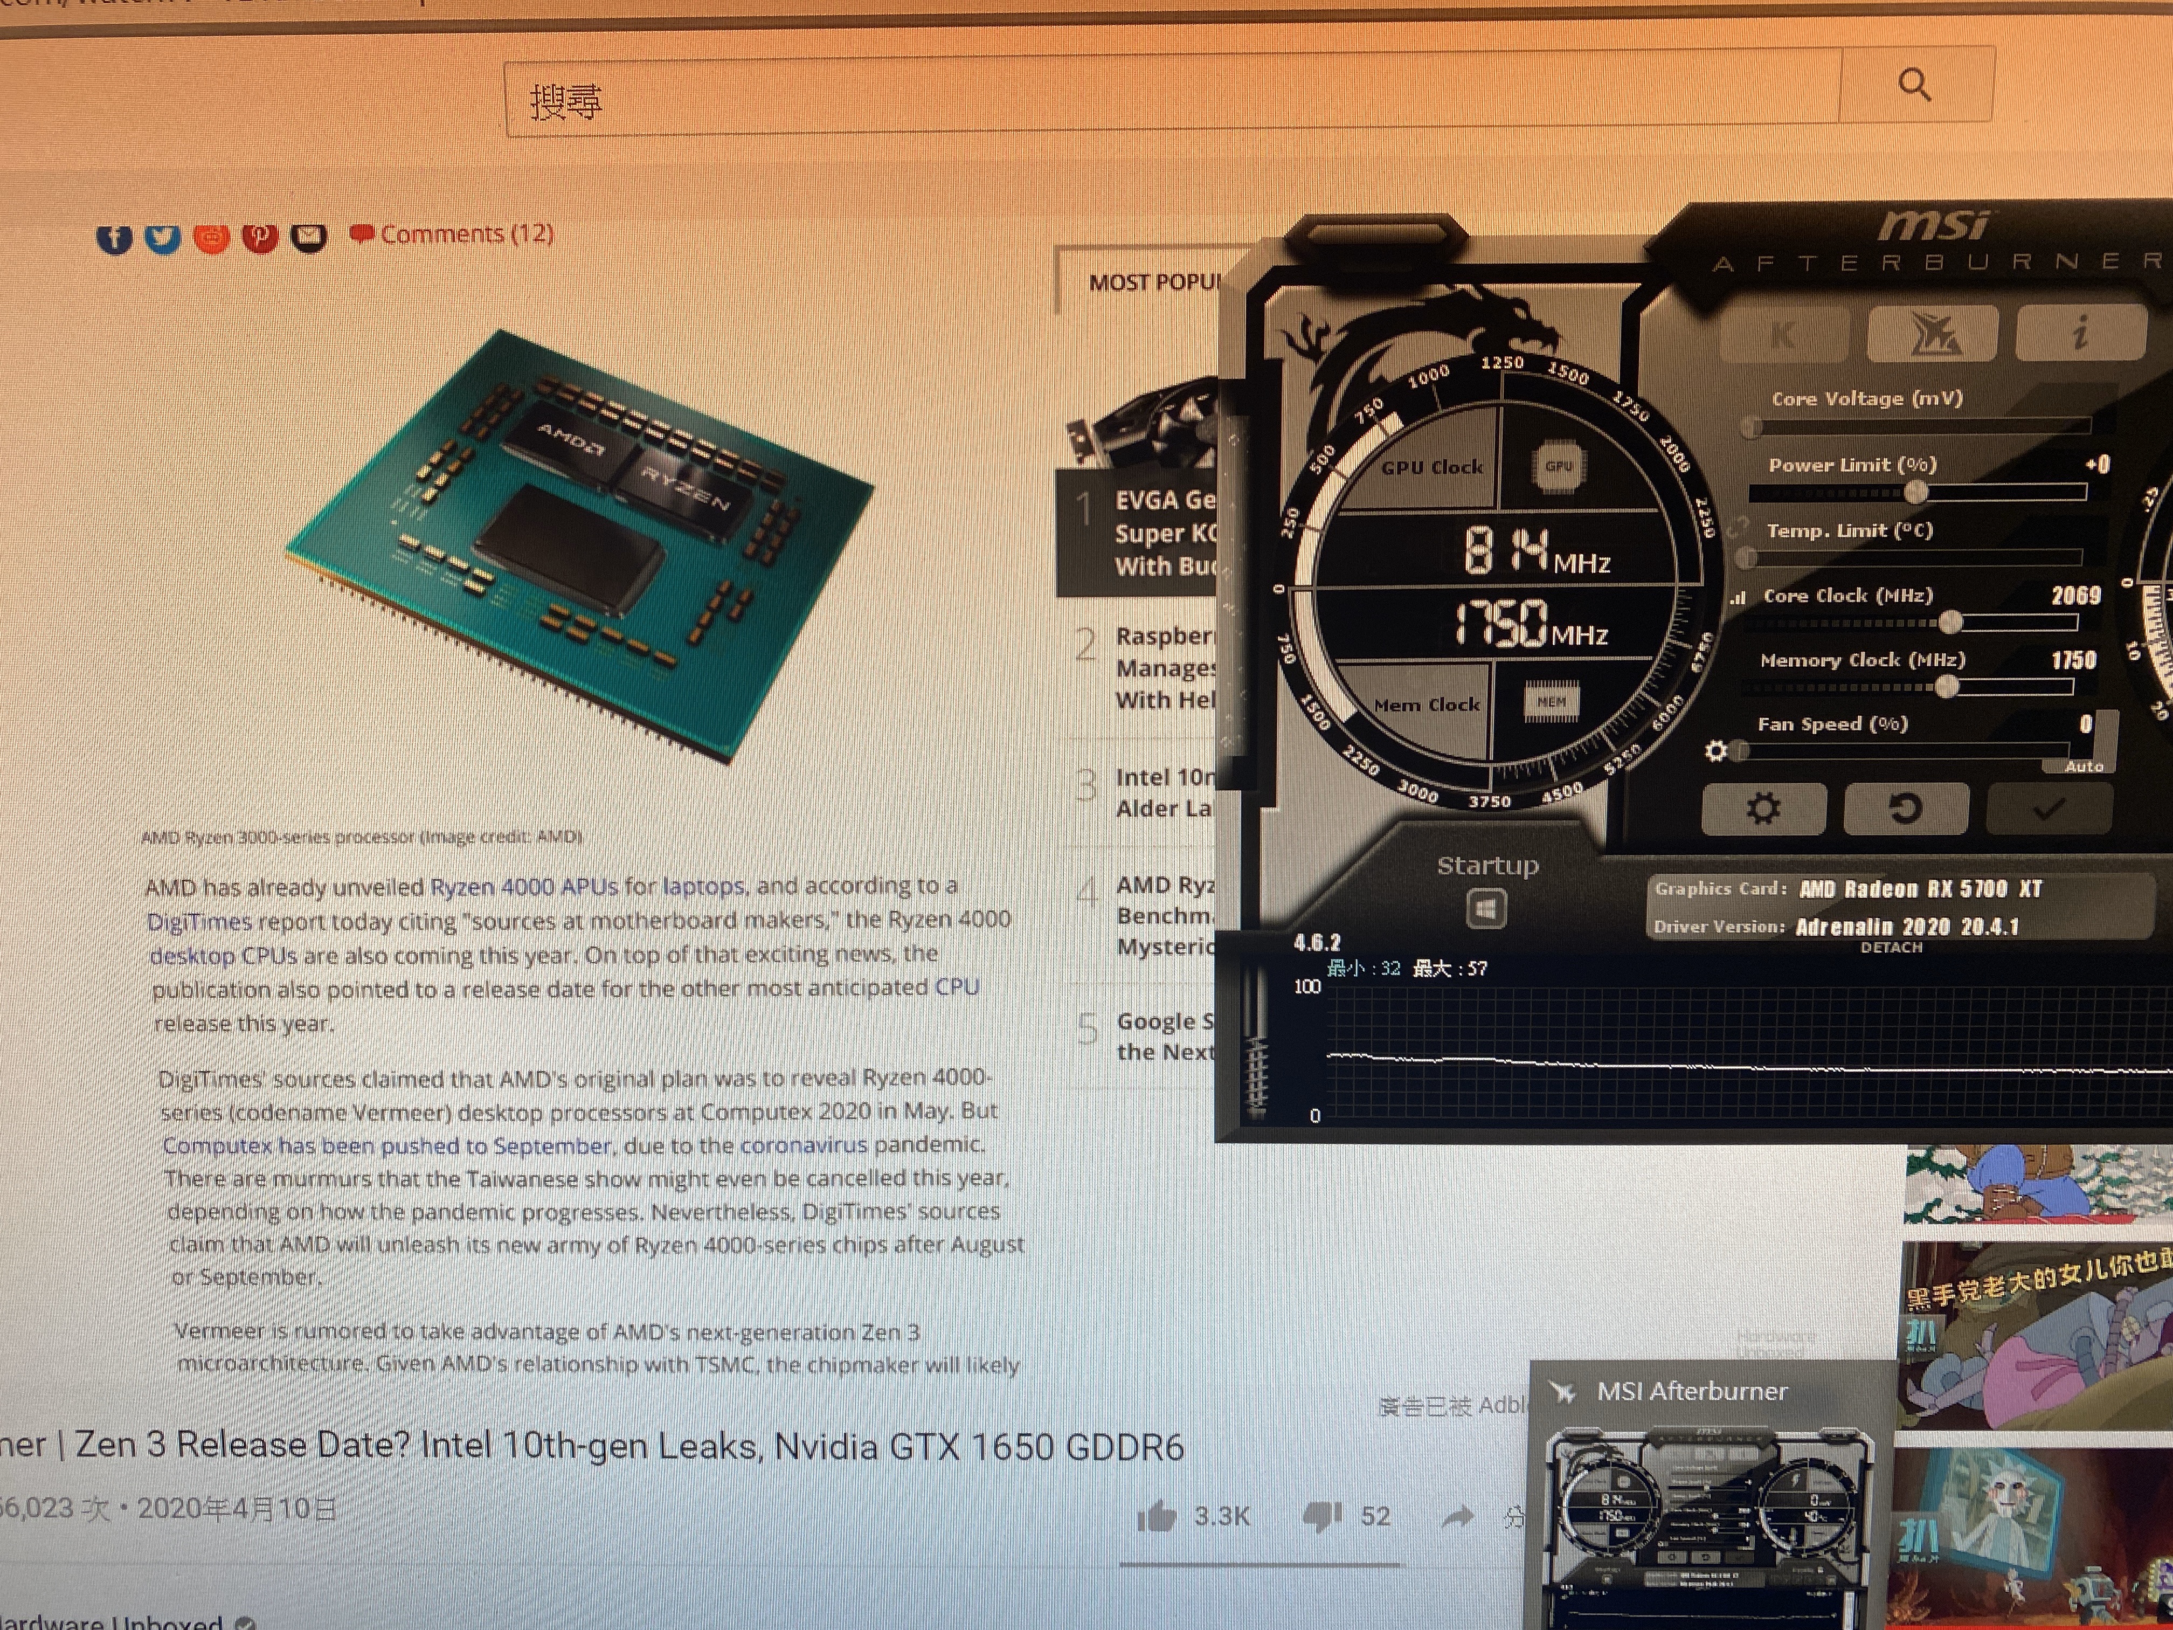Open MSI Afterburner settings gear button
Image resolution: width=2173 pixels, height=1630 pixels.
pyautogui.click(x=1763, y=810)
